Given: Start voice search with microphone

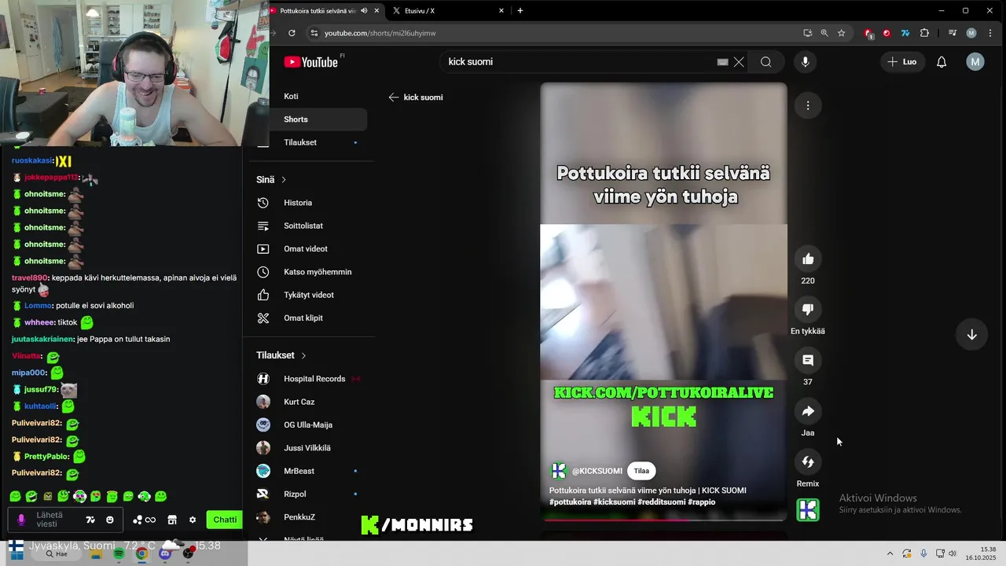Looking at the screenshot, I should [x=805, y=62].
